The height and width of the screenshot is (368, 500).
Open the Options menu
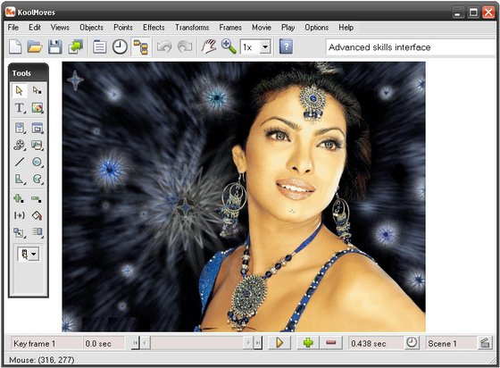coord(317,28)
